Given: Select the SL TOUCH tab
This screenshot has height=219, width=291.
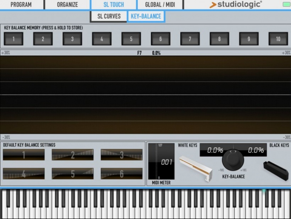Looking at the screenshot, I should click(114, 4).
